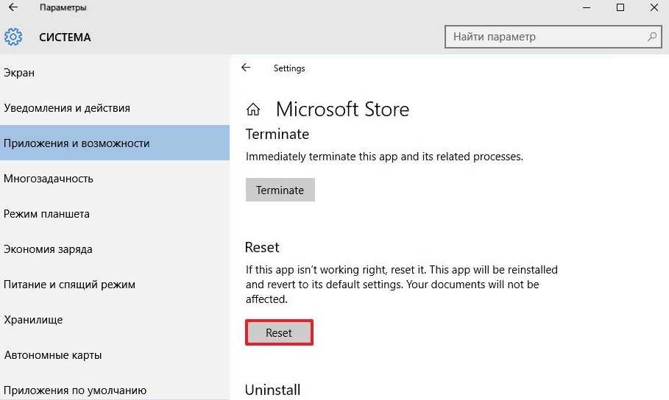Open the gear icon next to СИСТЕМА
669x400 pixels.
pyautogui.click(x=13, y=37)
